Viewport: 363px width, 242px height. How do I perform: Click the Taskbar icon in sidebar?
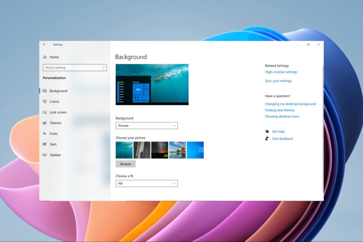click(45, 155)
